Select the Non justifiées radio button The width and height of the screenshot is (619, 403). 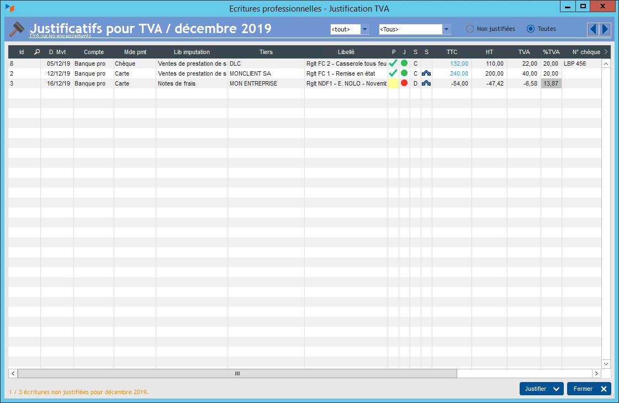470,29
